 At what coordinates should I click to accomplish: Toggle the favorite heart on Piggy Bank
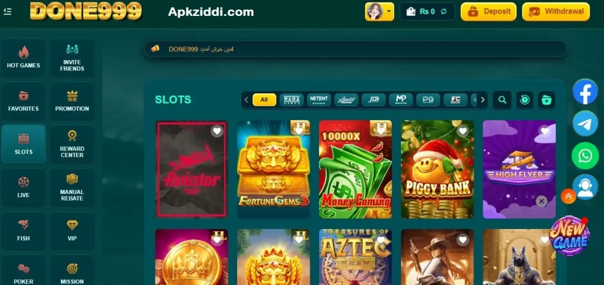(x=463, y=132)
